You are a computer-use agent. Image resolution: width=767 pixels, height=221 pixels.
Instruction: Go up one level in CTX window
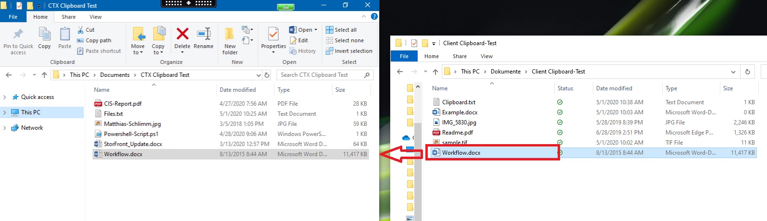[x=44, y=75]
